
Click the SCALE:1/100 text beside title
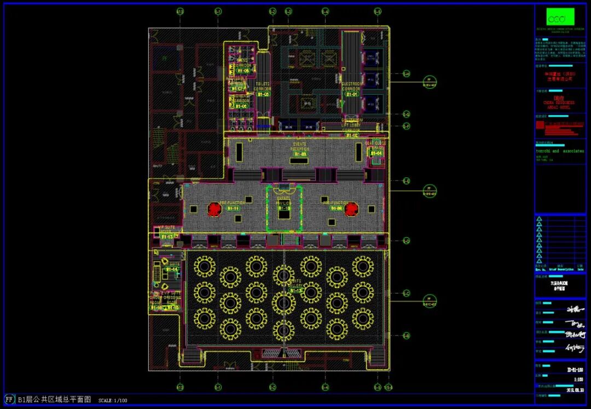[113, 400]
